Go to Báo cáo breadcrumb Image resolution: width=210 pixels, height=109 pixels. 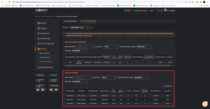37,16
